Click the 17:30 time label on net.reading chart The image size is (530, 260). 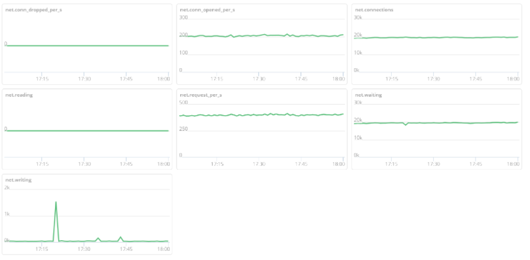click(84, 164)
